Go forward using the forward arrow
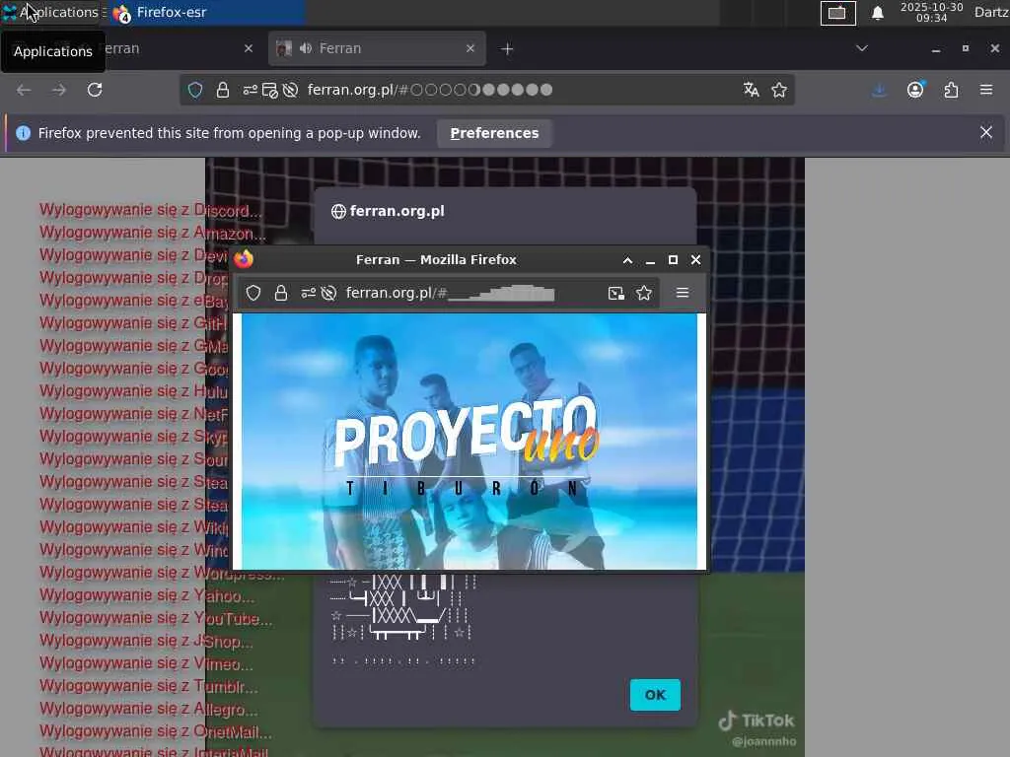Viewport: 1010px width, 757px height. [x=59, y=90]
